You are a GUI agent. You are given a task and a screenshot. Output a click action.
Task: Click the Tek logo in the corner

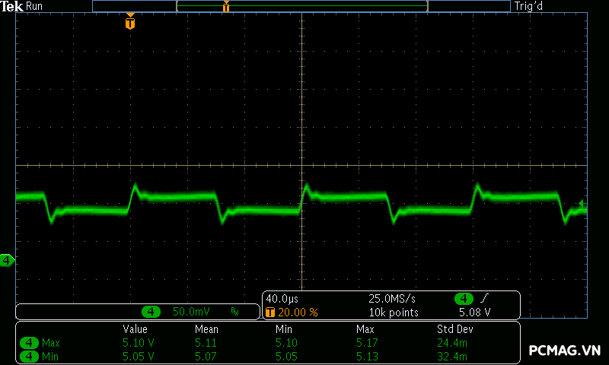pos(13,6)
